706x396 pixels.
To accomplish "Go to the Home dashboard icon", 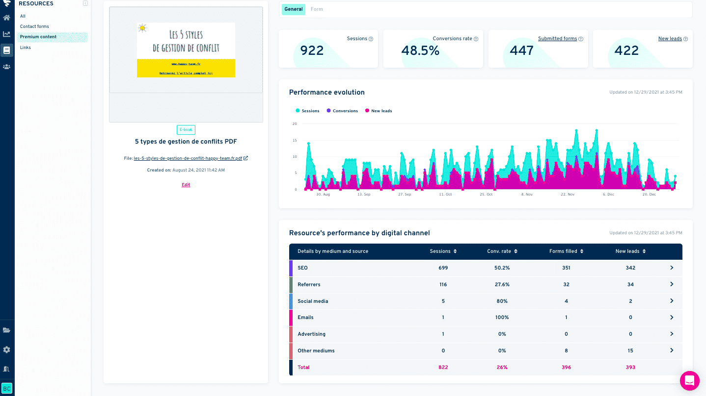I will (7, 18).
